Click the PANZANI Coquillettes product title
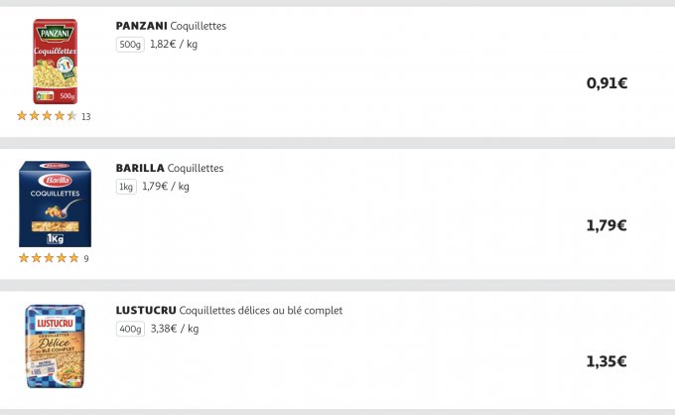 (x=171, y=26)
